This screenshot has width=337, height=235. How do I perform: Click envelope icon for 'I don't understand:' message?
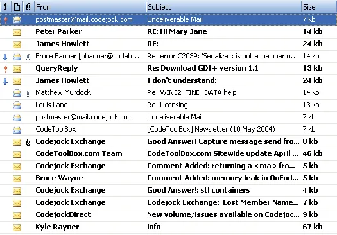(17, 81)
